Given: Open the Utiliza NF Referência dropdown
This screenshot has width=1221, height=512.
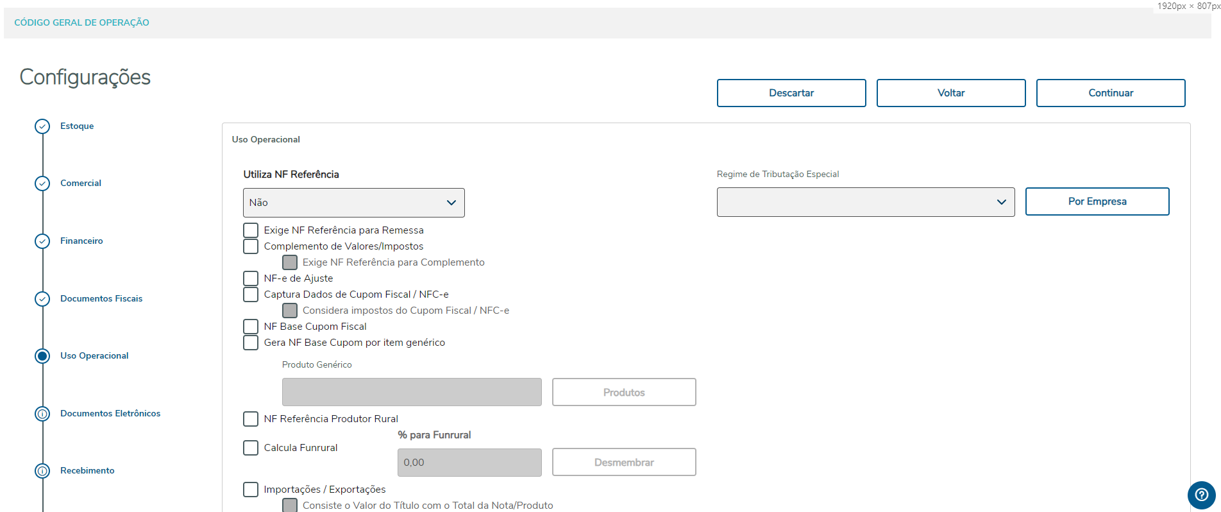Looking at the screenshot, I should coord(353,203).
